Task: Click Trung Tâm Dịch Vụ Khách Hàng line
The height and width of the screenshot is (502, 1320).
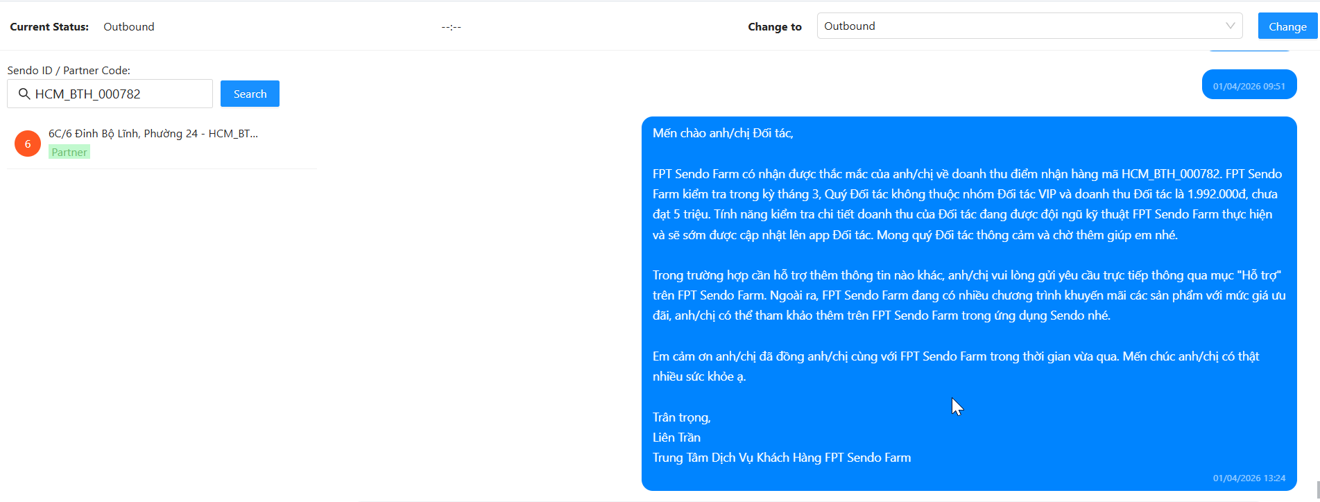Action: click(782, 458)
